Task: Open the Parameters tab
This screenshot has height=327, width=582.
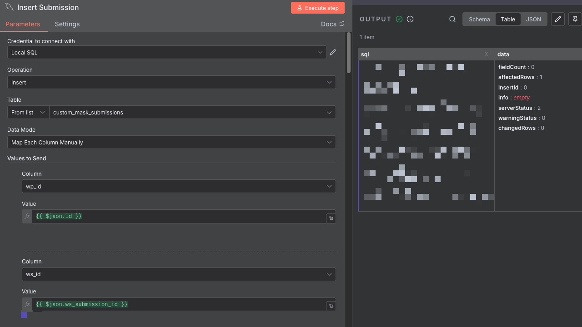Action: click(23, 24)
